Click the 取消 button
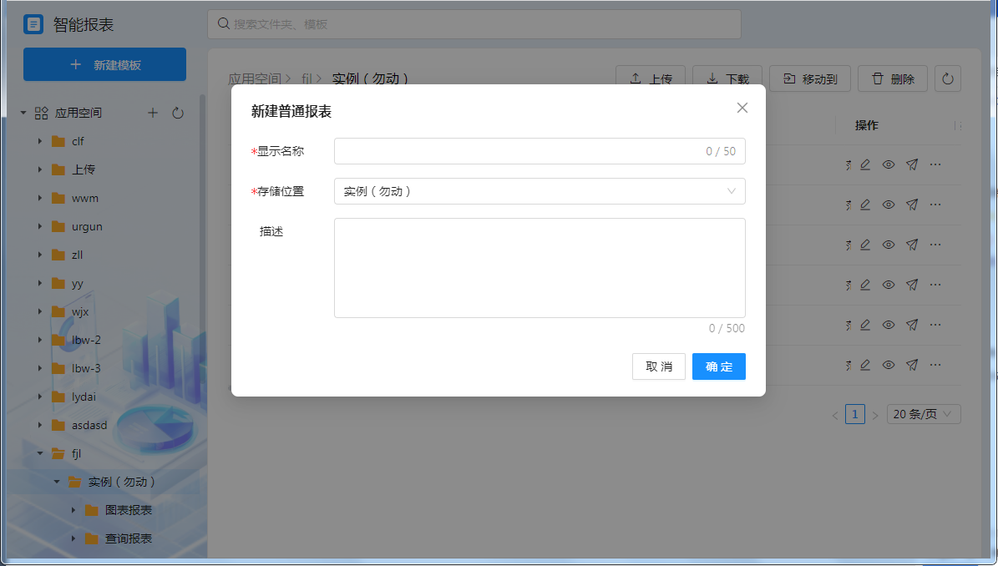The height and width of the screenshot is (566, 998). pyautogui.click(x=658, y=366)
